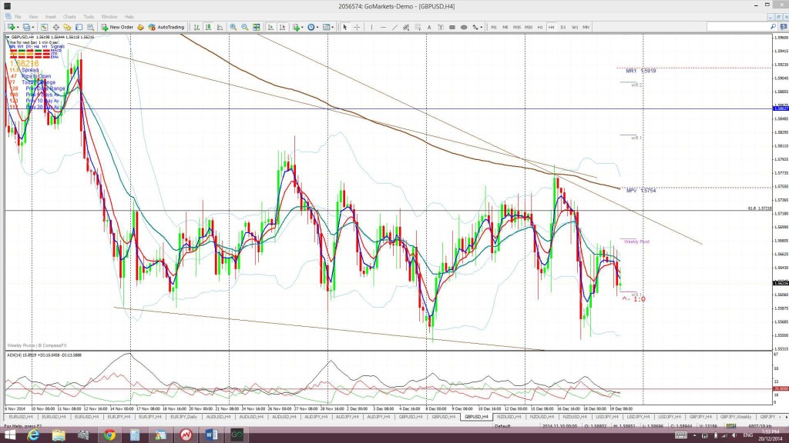Draw an ellipse shape tool
This screenshot has width=789, height=443.
463,27
